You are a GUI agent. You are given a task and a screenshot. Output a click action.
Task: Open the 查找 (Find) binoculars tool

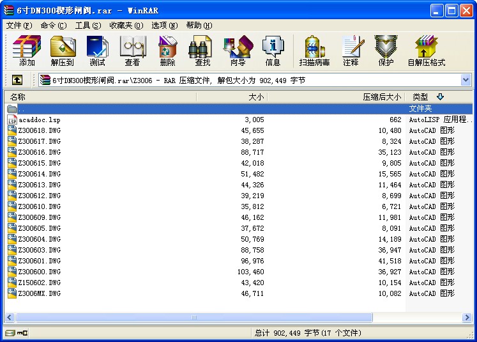click(202, 51)
